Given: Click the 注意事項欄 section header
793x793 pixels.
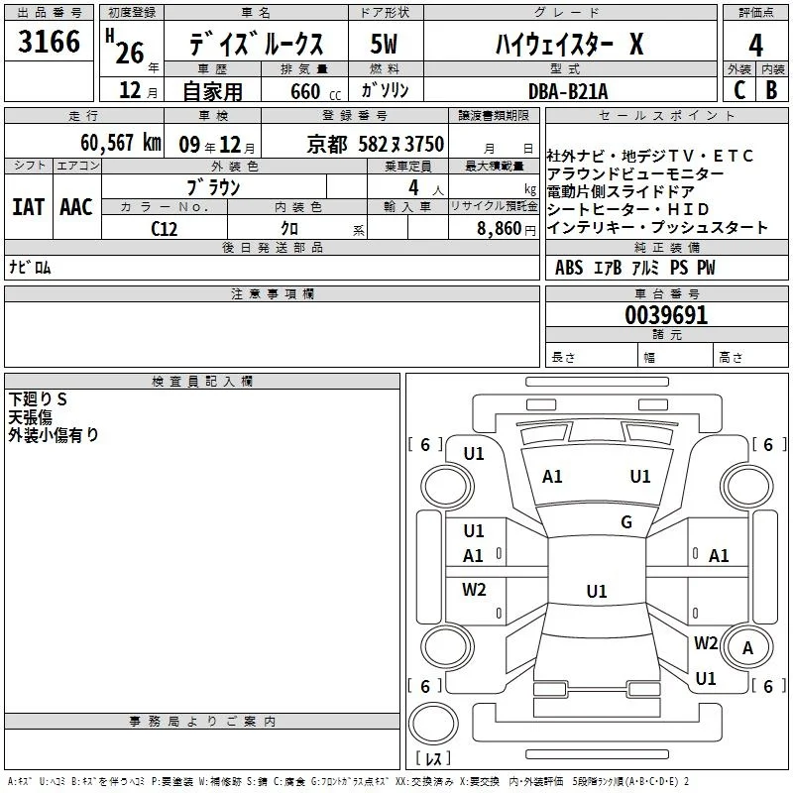Looking at the screenshot, I should click(x=272, y=293).
